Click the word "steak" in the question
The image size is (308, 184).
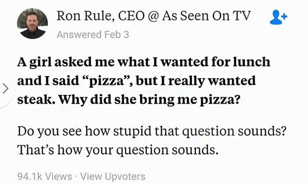34,100
